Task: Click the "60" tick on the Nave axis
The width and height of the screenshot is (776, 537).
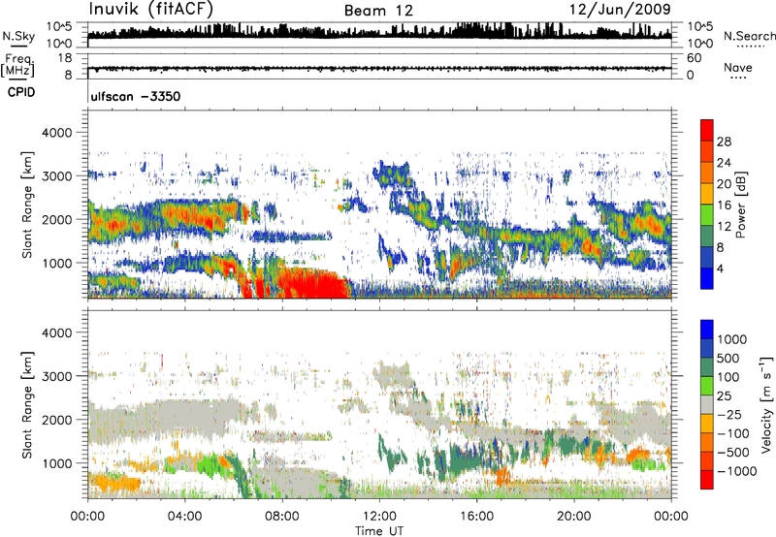Action: coord(694,58)
